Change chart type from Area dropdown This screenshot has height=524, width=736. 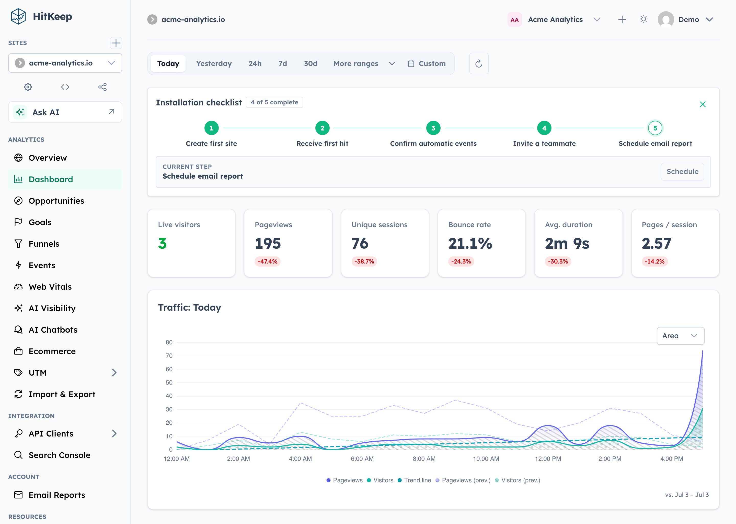click(x=681, y=336)
